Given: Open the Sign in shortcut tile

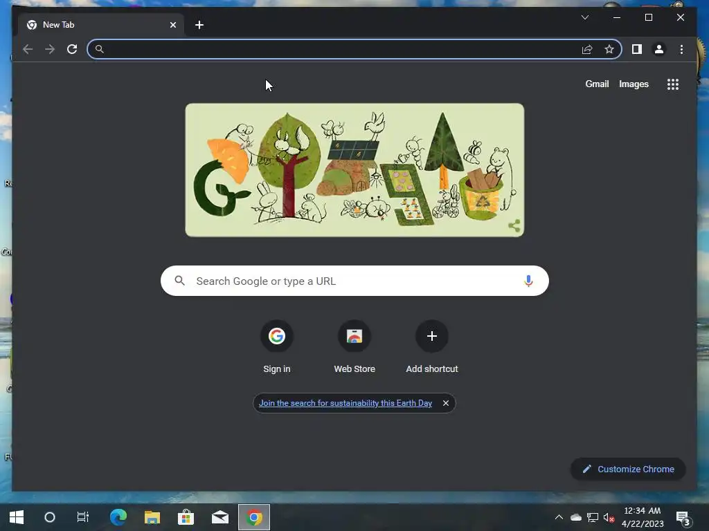Looking at the screenshot, I should pos(277,347).
